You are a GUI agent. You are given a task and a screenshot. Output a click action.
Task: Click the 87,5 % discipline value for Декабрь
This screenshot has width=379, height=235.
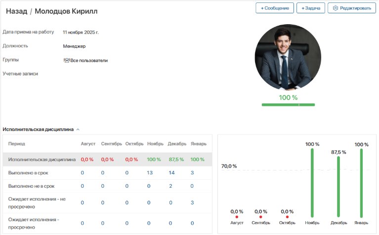pyautogui.click(x=176, y=160)
